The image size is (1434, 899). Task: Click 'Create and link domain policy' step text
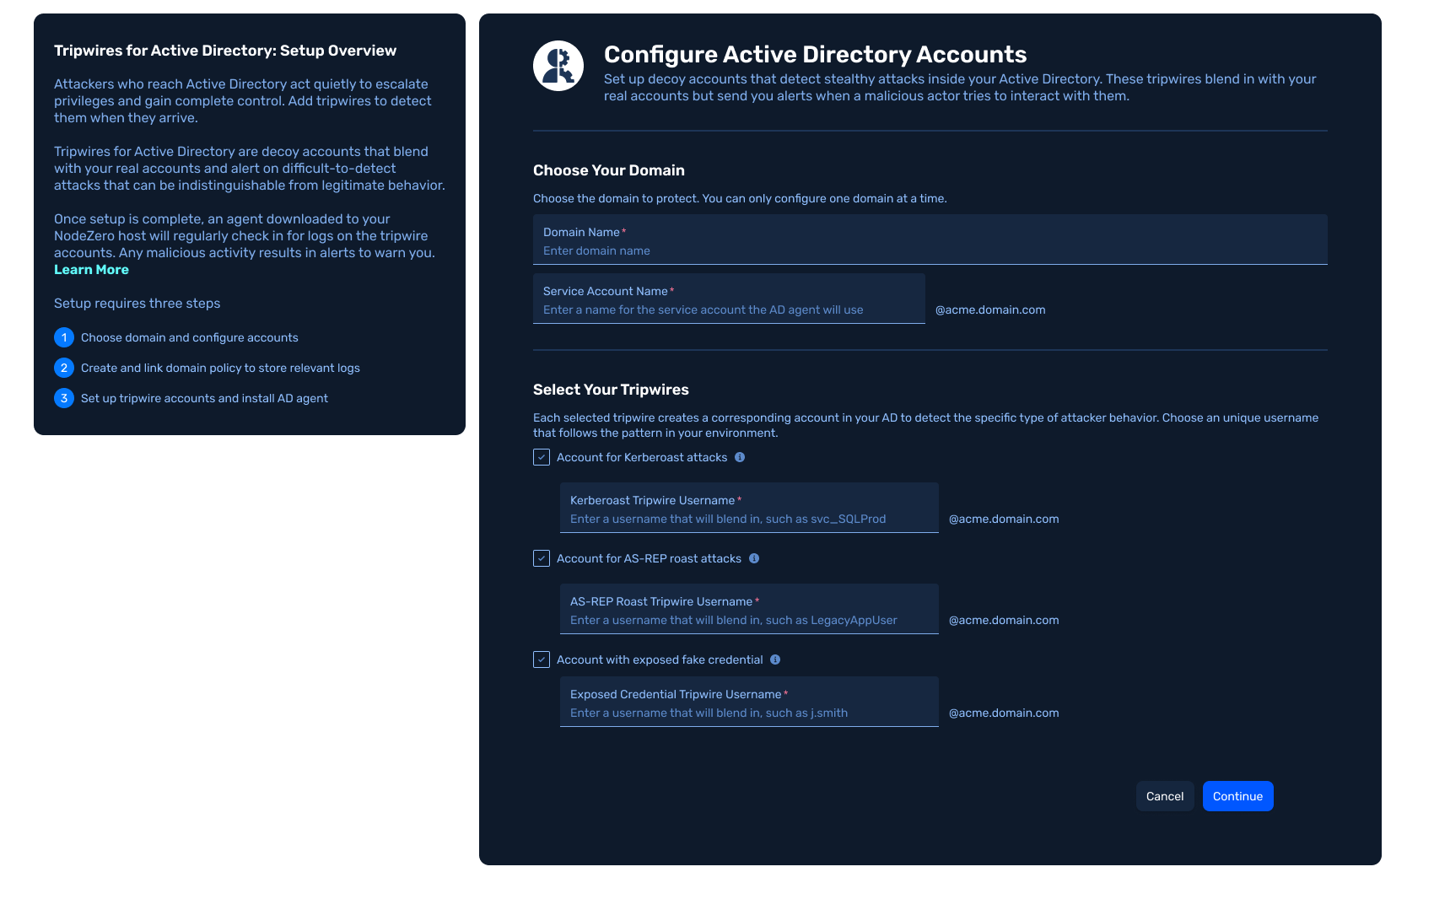point(220,368)
